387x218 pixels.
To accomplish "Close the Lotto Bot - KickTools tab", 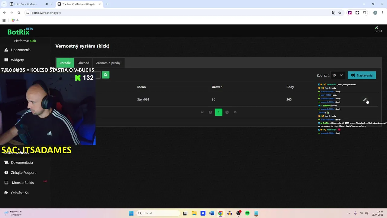I will (x=52, y=4).
